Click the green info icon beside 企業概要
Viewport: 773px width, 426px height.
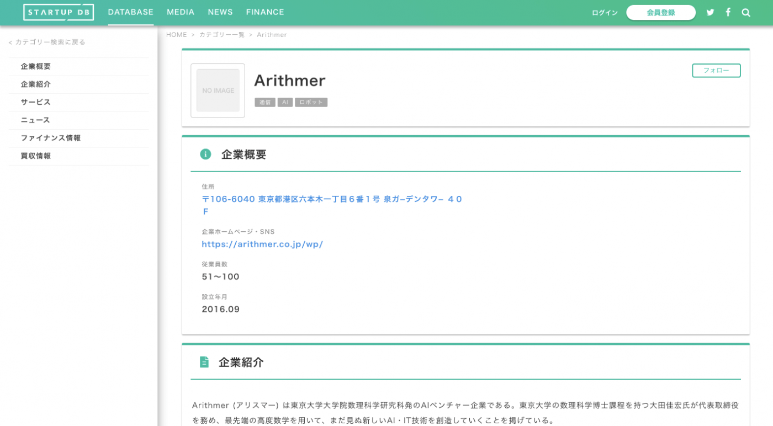tap(205, 154)
